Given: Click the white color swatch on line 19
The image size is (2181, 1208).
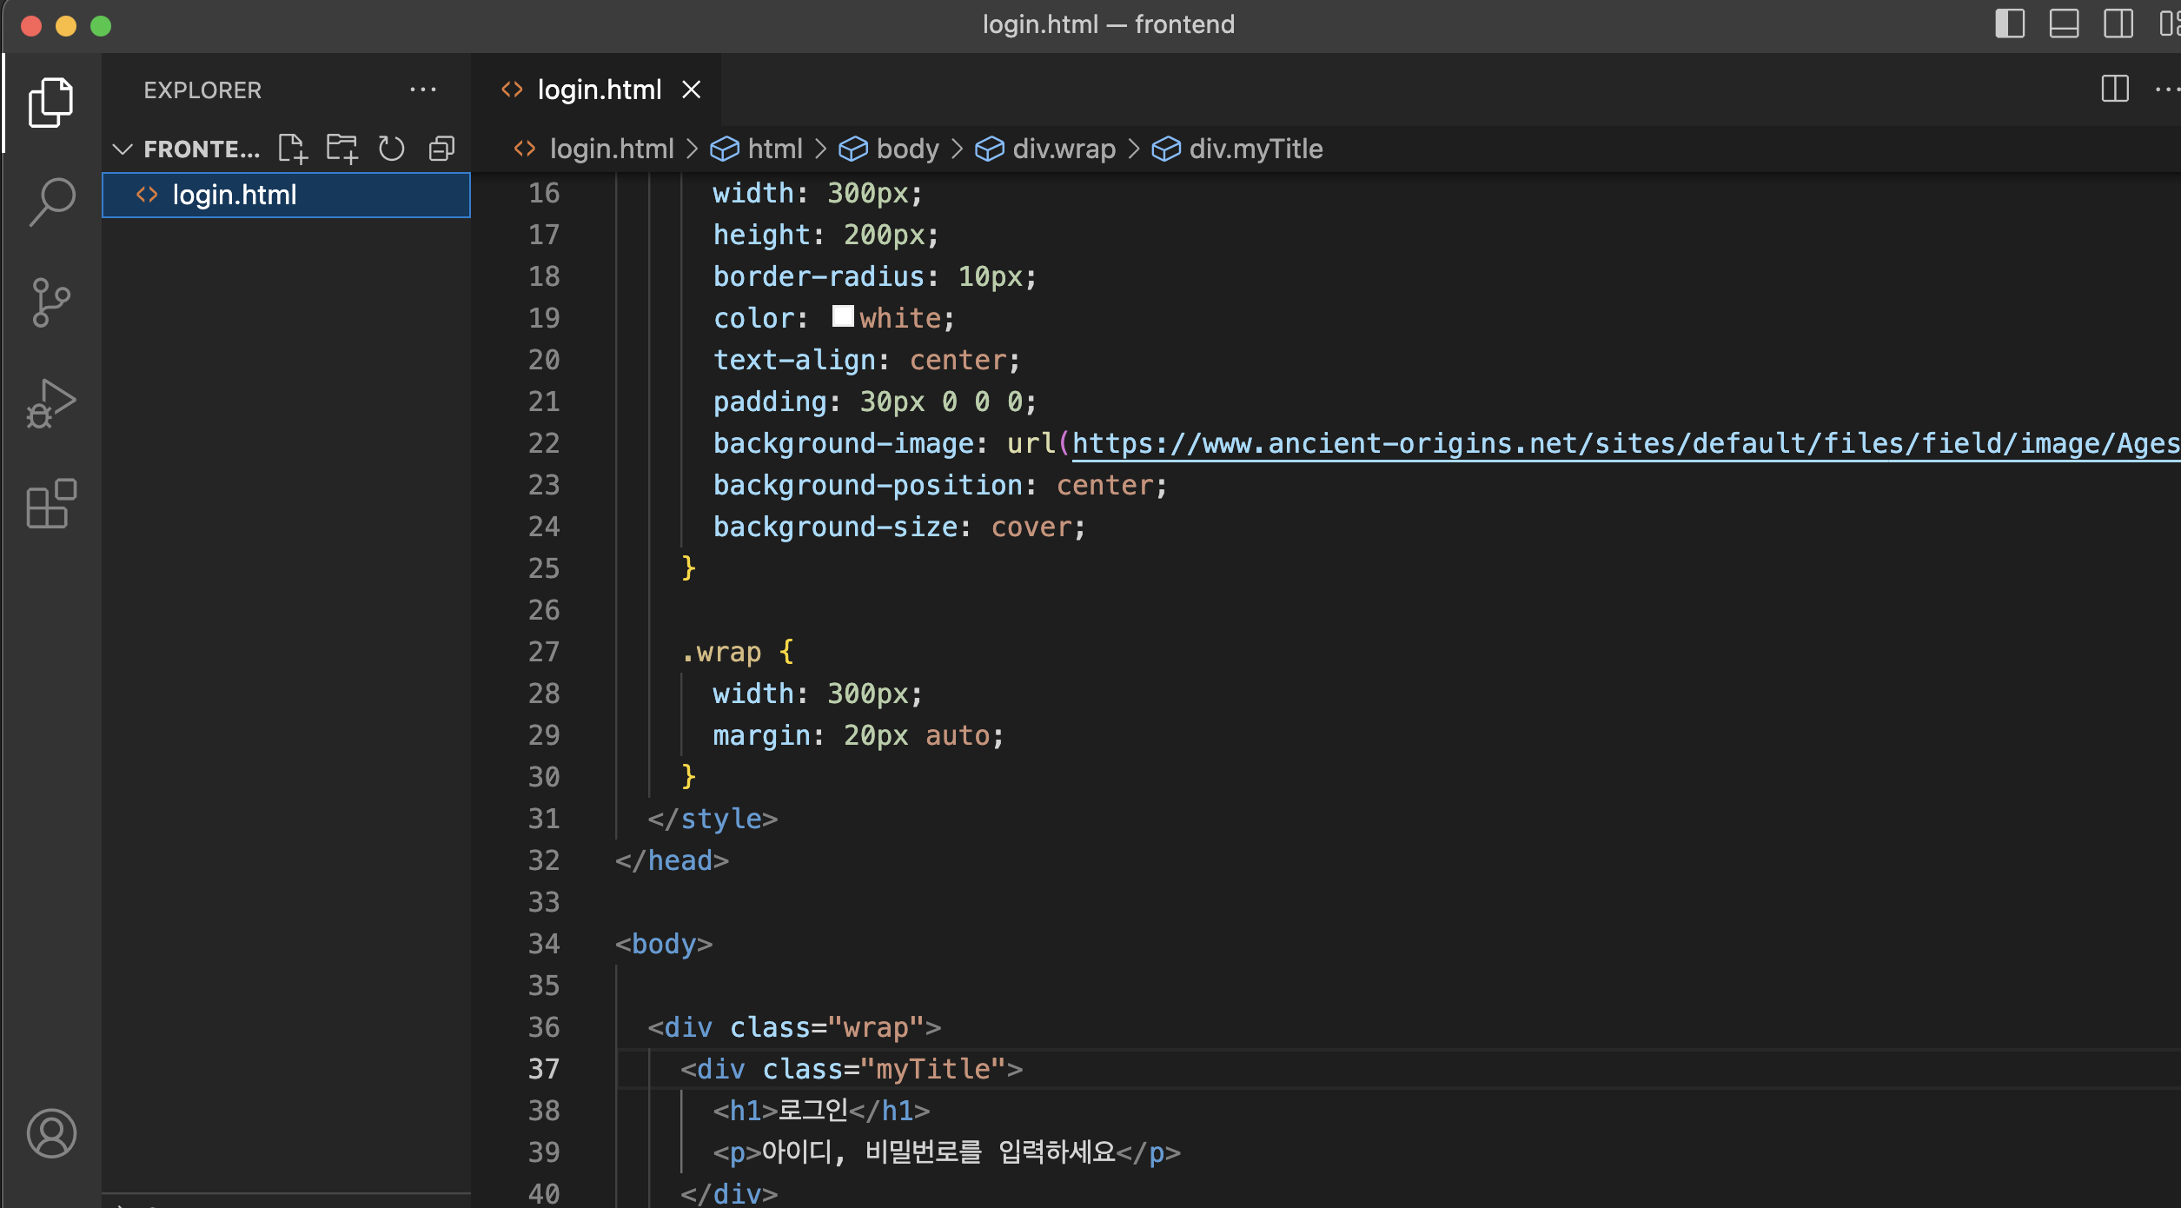Looking at the screenshot, I should coord(843,316).
